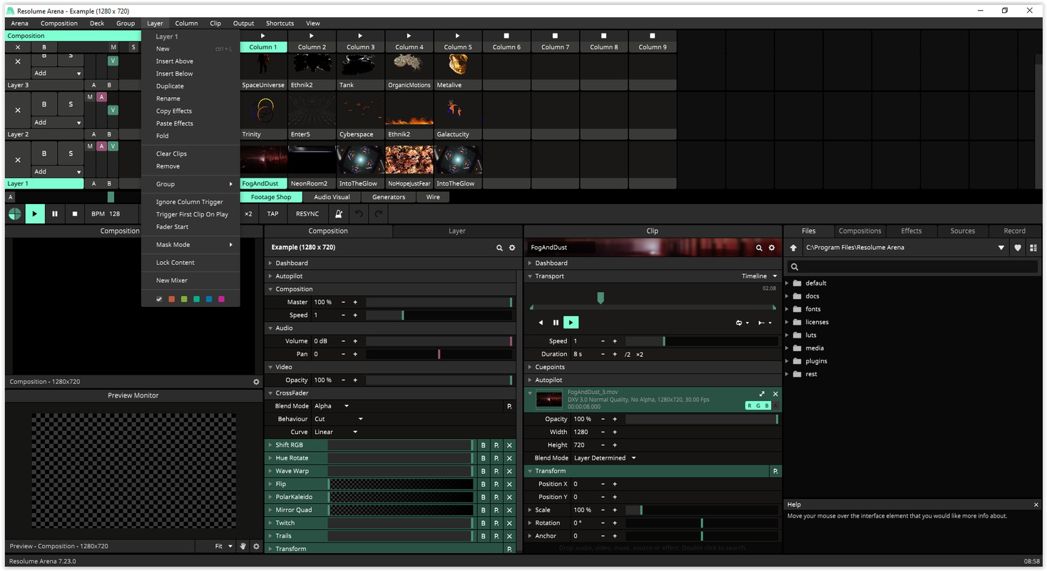Open the Generators tab
Screen dimensions: 1047x571
coord(389,197)
